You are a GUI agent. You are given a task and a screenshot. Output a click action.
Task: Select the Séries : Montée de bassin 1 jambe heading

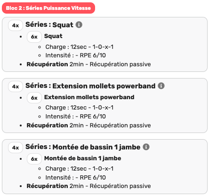83,147
